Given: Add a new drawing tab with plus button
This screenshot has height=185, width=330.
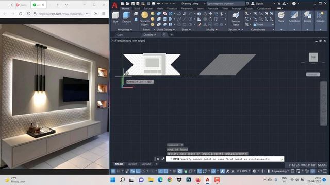Looking at the screenshot, I should coord(172,35).
